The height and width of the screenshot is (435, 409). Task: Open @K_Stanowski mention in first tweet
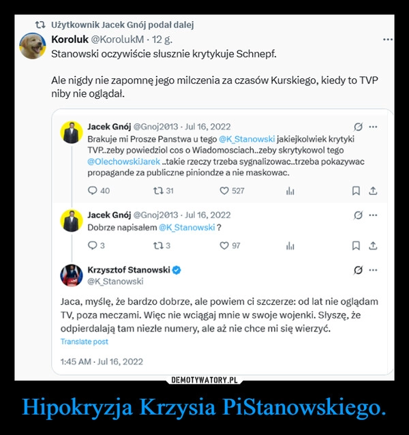[247, 138]
